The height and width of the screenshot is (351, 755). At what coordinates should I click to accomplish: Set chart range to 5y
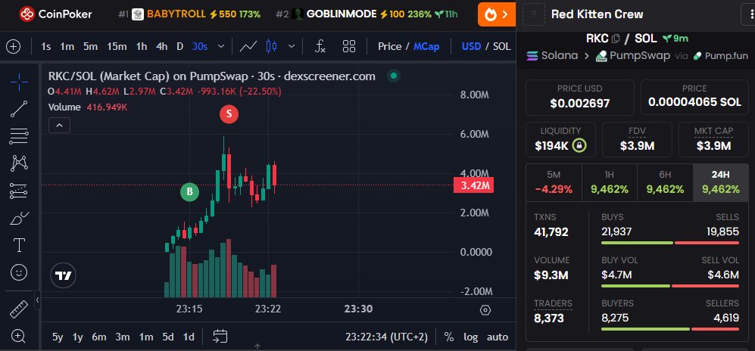pos(58,337)
